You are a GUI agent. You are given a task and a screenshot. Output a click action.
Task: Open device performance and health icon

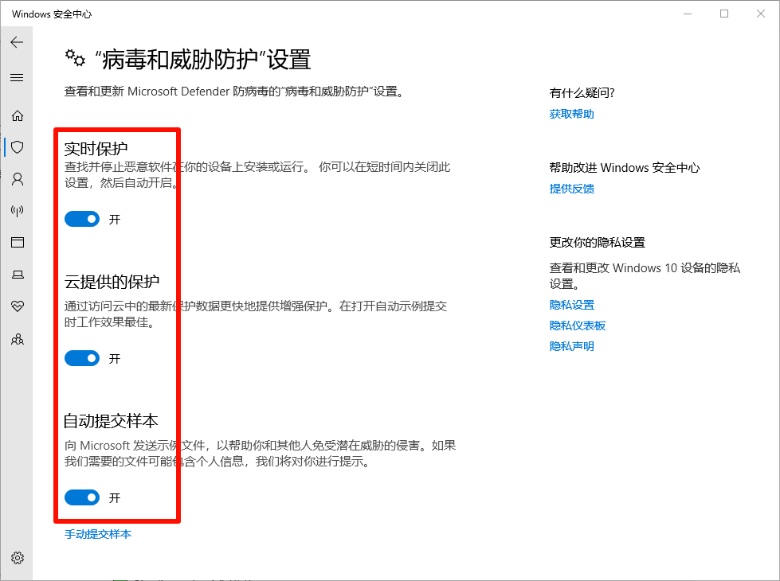coord(18,306)
